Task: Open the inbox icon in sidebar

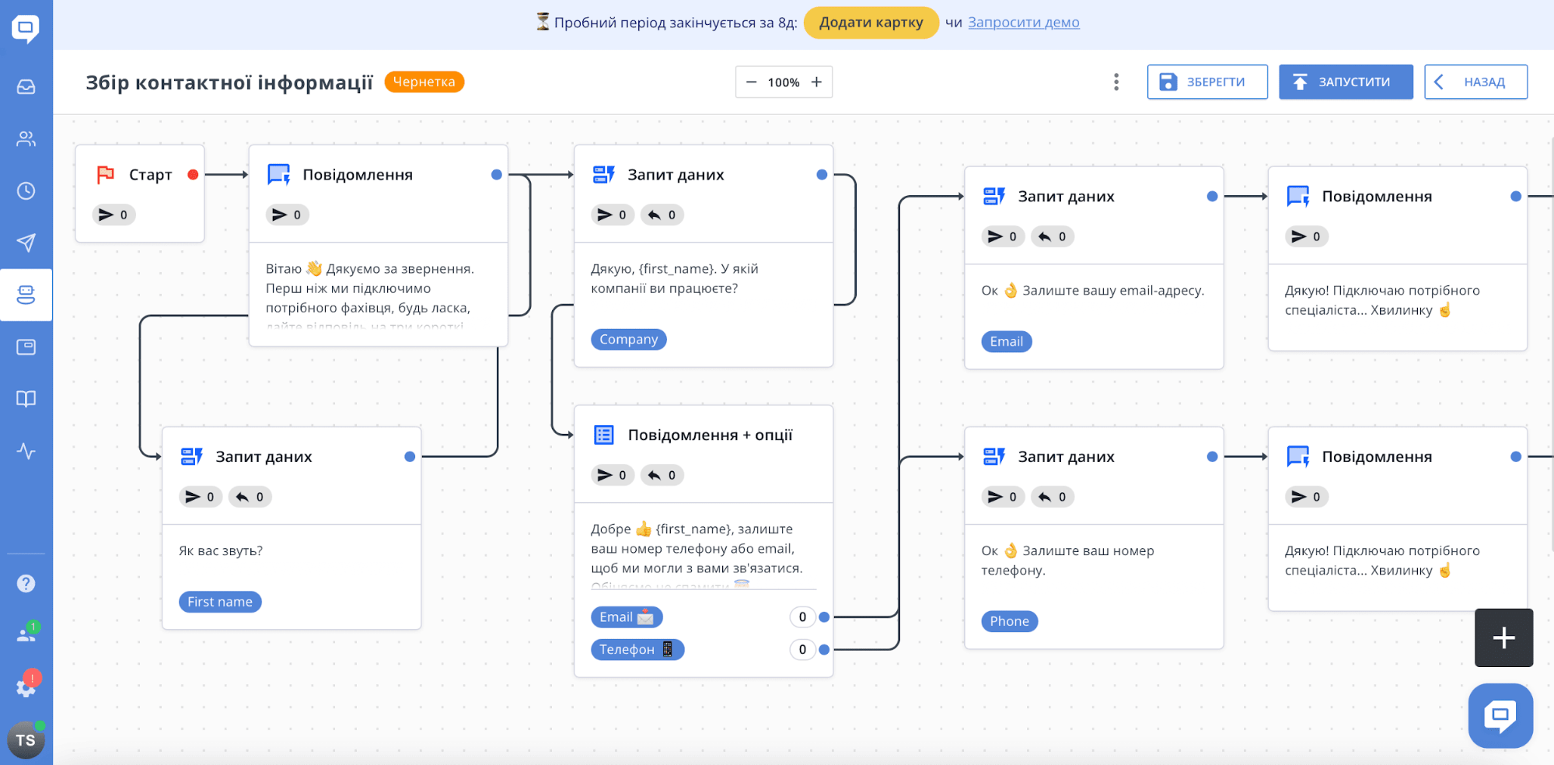Action: 26,87
